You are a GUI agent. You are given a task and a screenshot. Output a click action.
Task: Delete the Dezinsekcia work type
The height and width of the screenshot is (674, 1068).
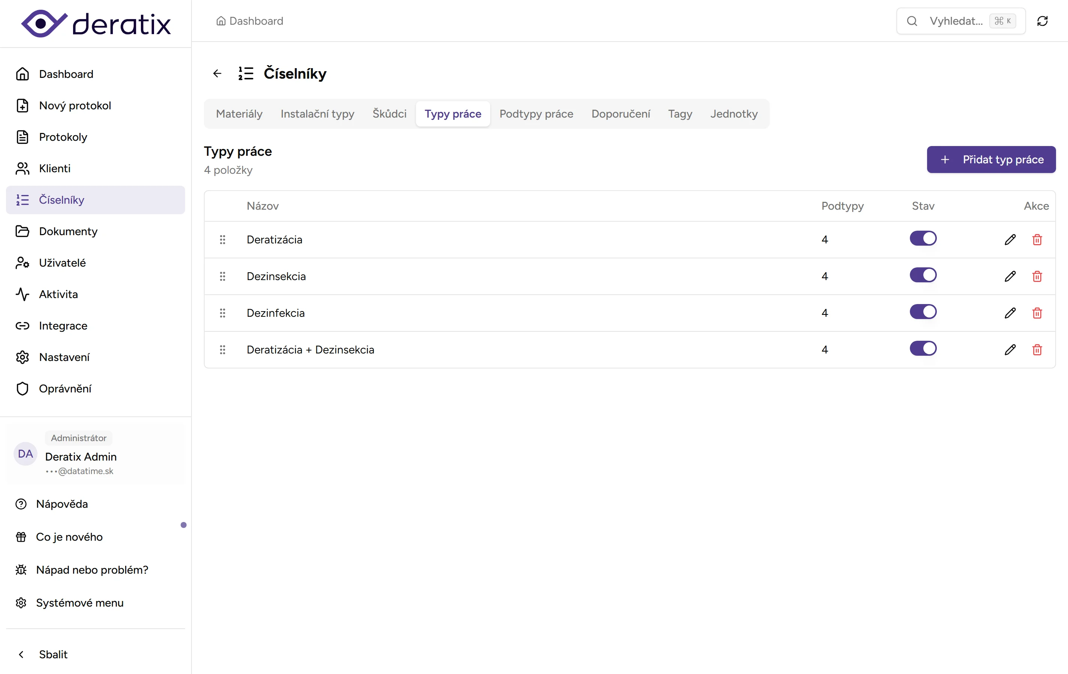click(1037, 276)
